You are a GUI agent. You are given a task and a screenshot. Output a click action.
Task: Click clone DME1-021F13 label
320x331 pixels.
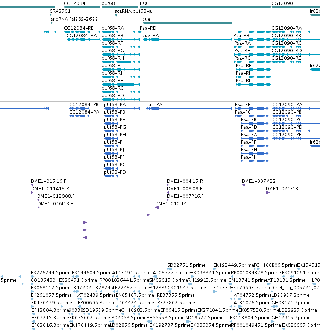tap(282, 189)
